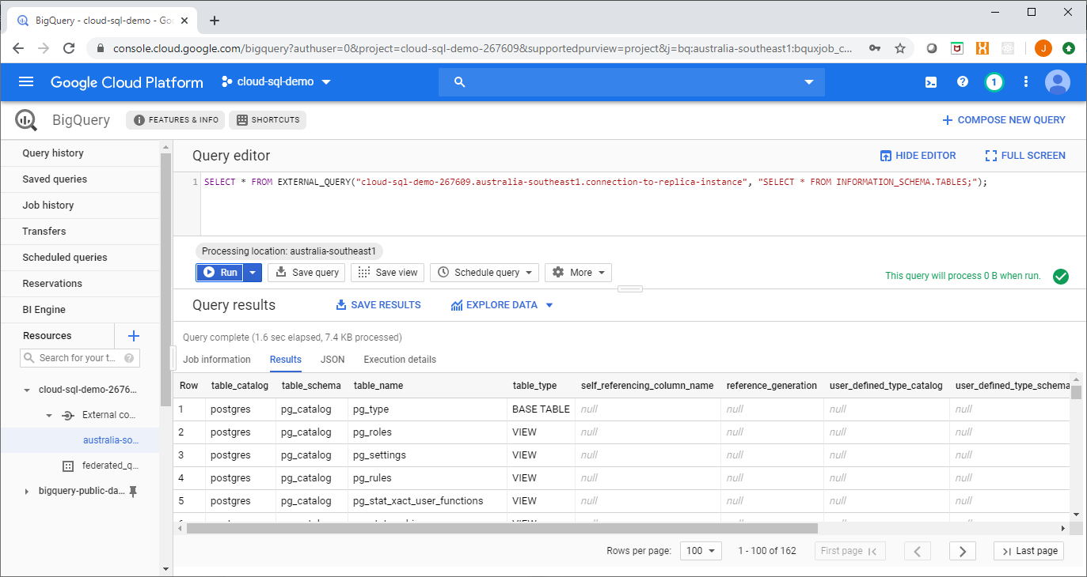
Task: Reload the browser page
Action: point(69,48)
